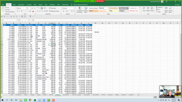This screenshot has width=182, height=102.
Task: Click the Paste clipboard icon
Action: pyautogui.click(x=3, y=8)
